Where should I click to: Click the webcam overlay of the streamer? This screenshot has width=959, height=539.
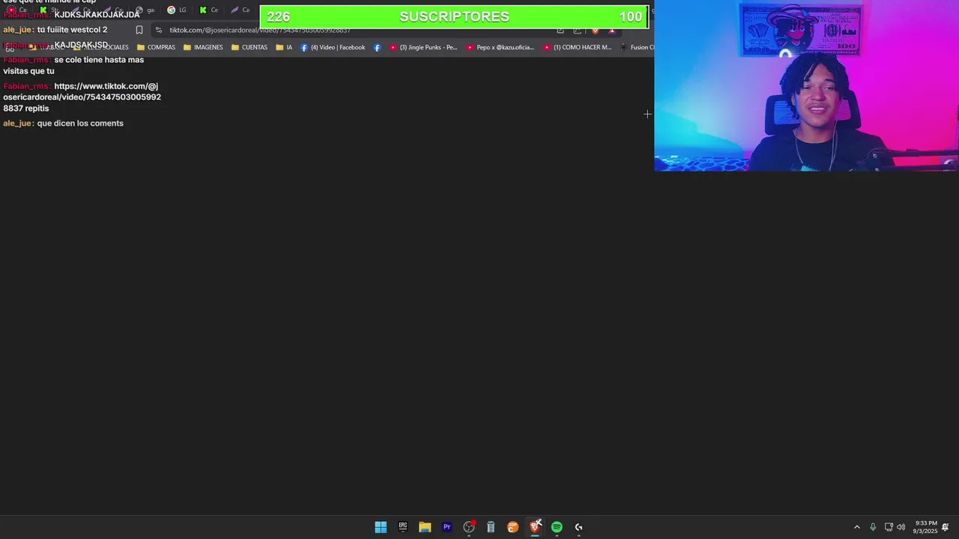point(806,85)
